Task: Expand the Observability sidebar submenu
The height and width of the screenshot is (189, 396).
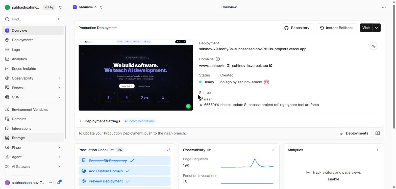Action: tap(59, 78)
